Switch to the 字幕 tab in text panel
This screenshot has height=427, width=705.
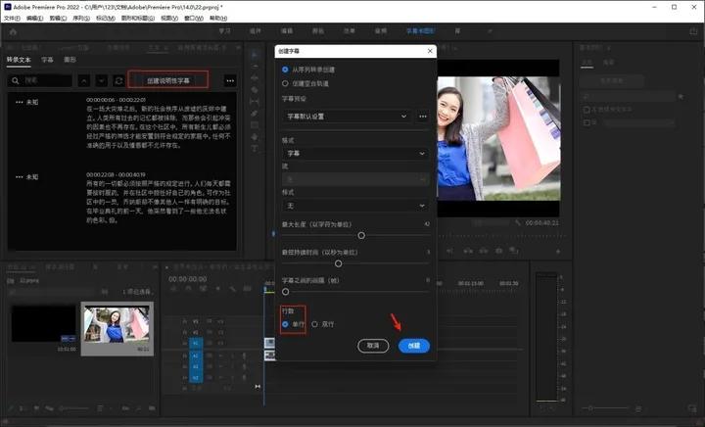coord(47,60)
